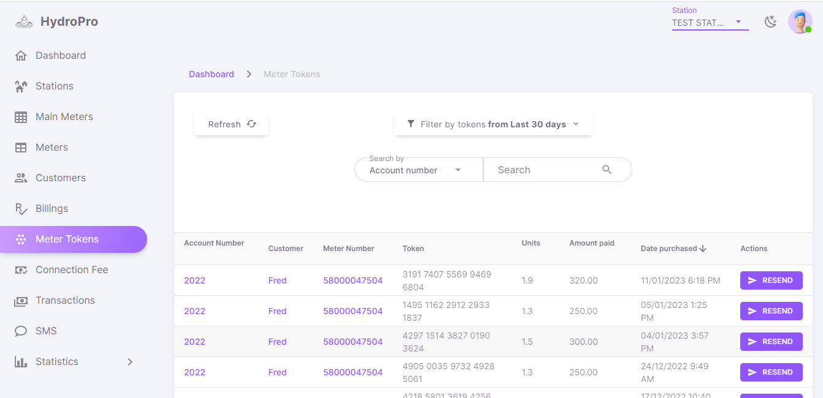Resend the token purchased 11/01/2023
The width and height of the screenshot is (823, 398).
tap(771, 280)
